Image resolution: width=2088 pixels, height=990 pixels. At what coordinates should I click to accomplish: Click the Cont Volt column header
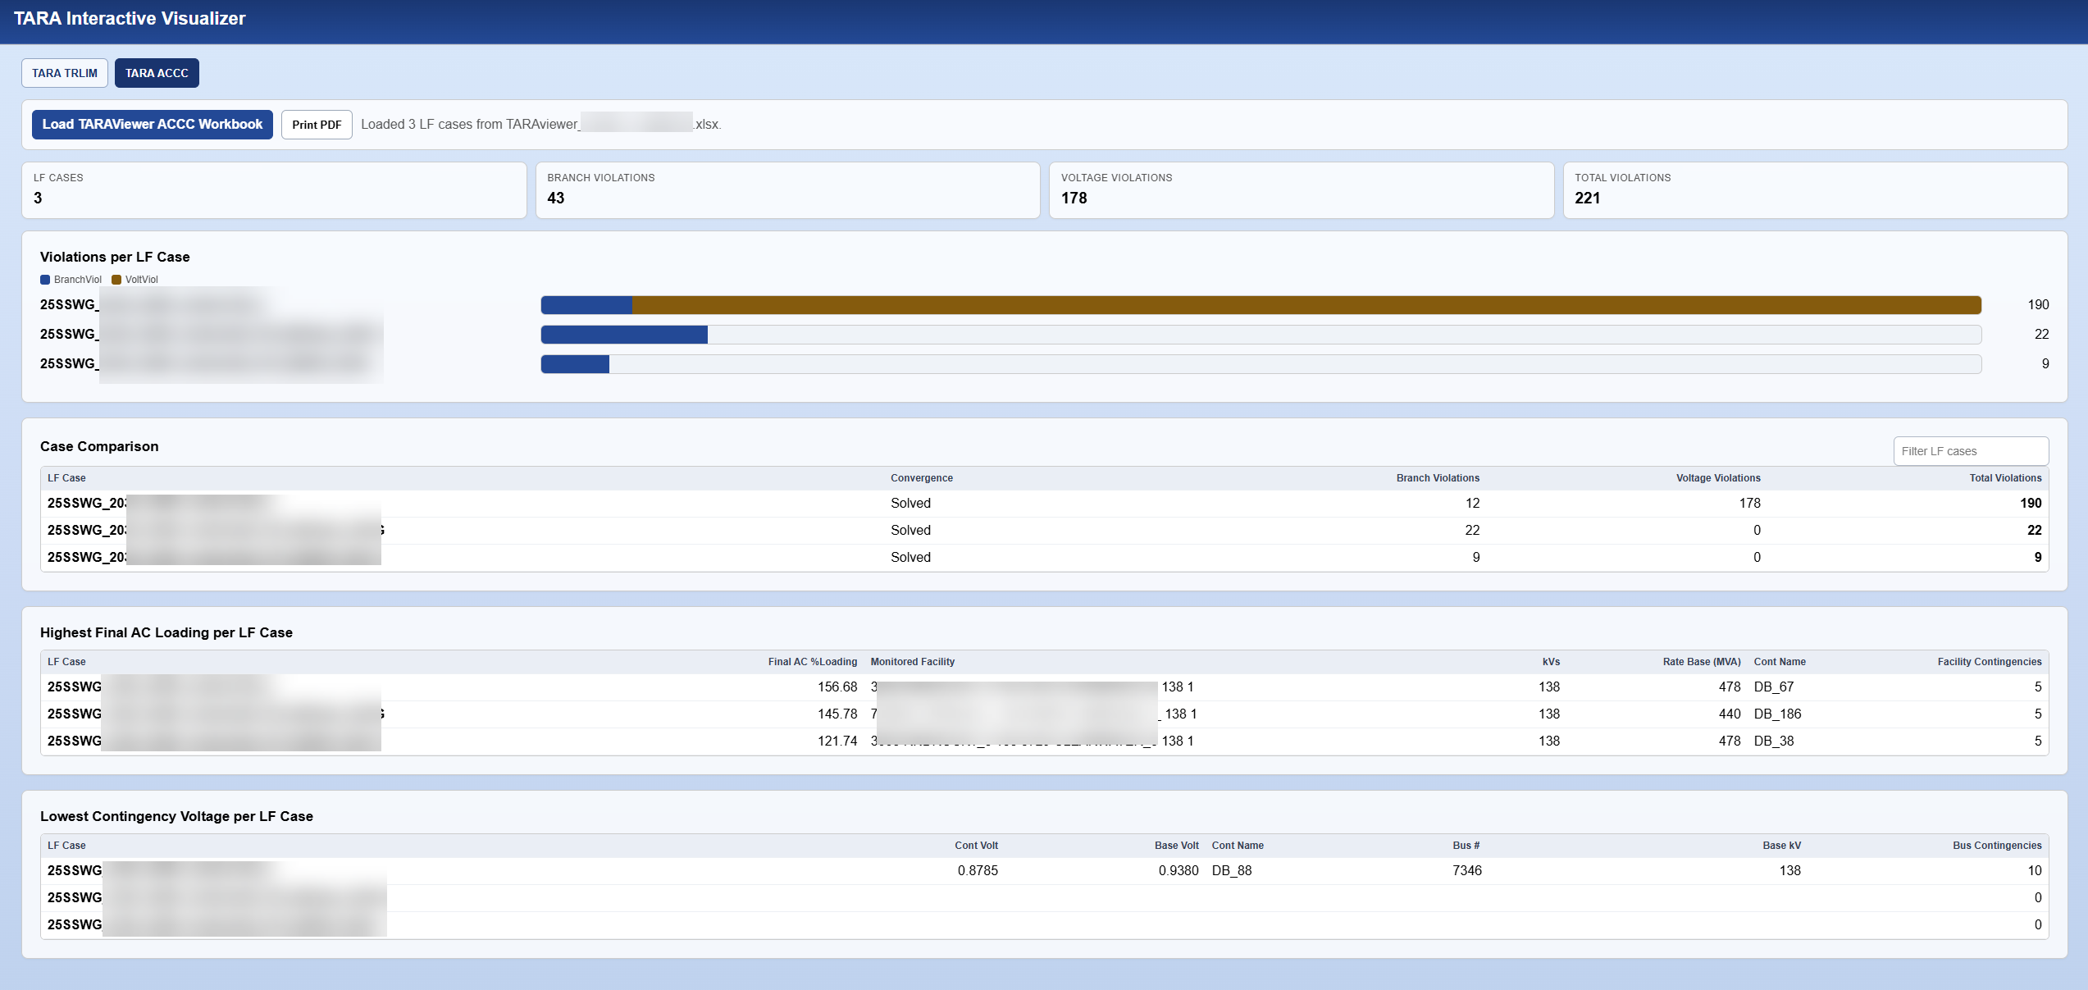(x=976, y=846)
